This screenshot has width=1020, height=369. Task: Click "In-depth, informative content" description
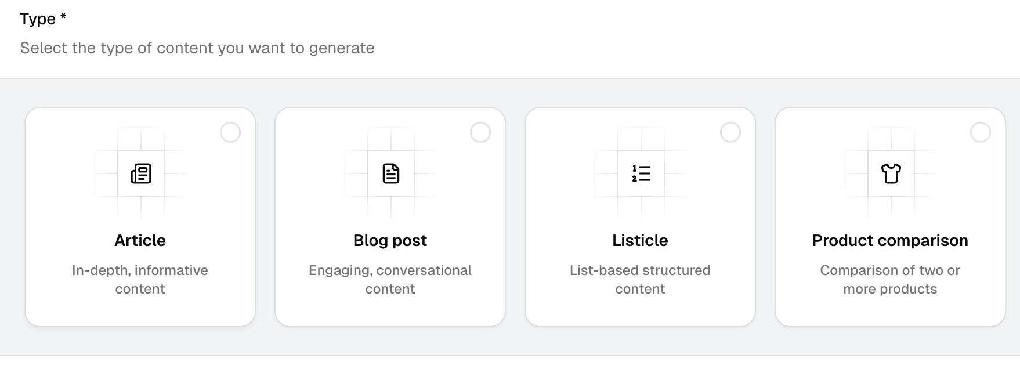coord(140,280)
